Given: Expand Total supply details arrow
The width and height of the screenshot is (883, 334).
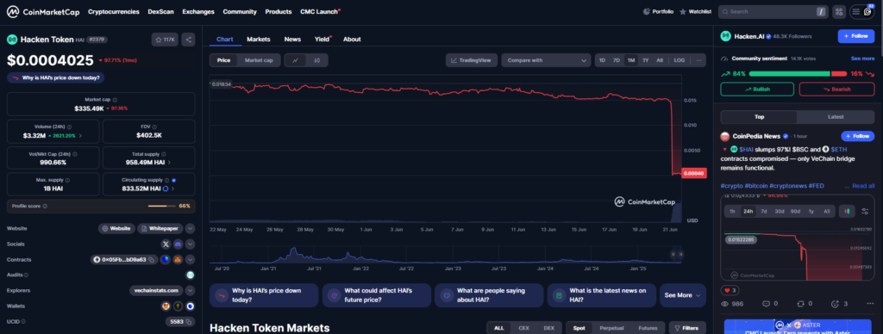Looking at the screenshot, I should (170, 163).
